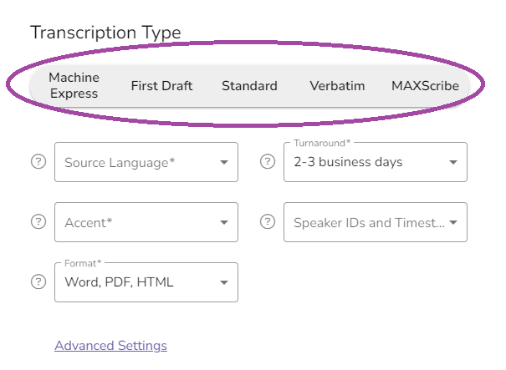Click help icon beside Speaker IDs field
Screen dimensions: 506x370
point(268,221)
